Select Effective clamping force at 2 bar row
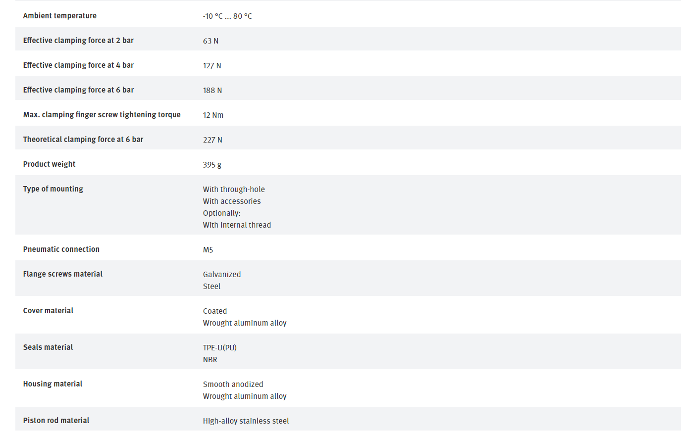 (x=348, y=39)
